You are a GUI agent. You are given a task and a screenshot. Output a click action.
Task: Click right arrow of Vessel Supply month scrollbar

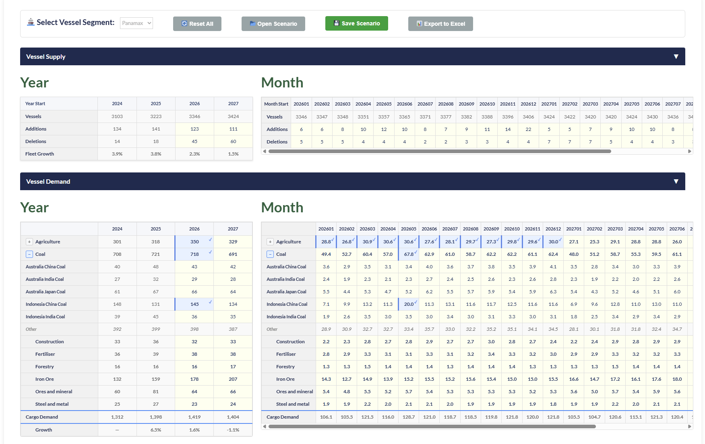pyautogui.click(x=689, y=151)
